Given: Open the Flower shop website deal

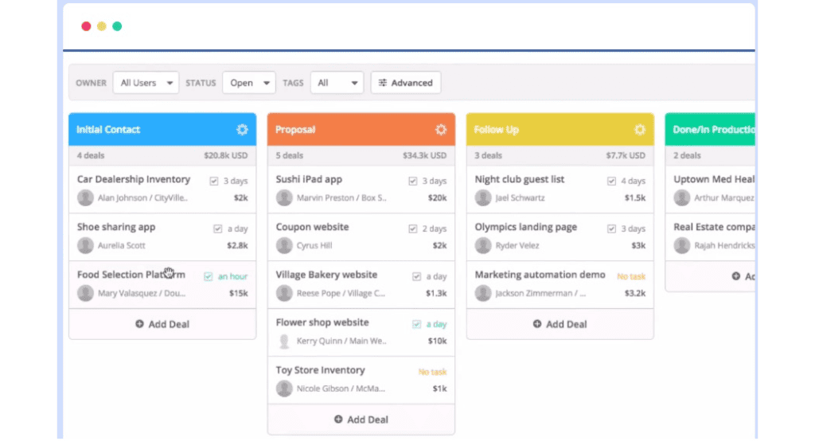Looking at the screenshot, I should point(322,322).
